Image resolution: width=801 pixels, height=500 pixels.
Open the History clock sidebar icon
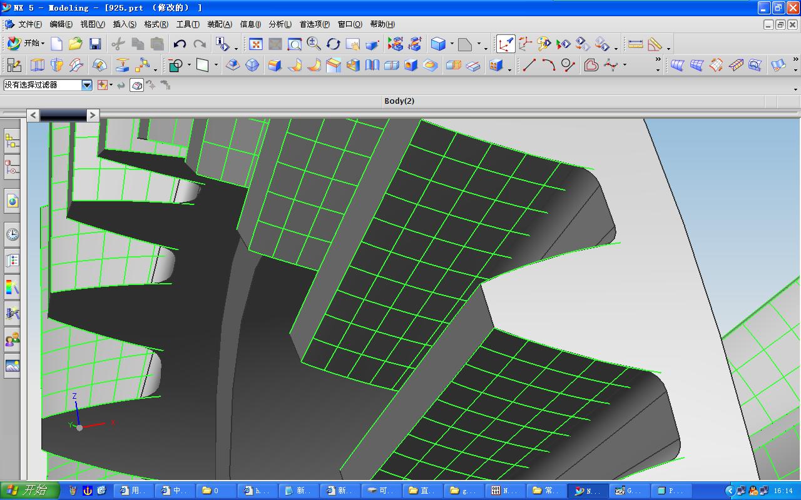(x=12, y=234)
